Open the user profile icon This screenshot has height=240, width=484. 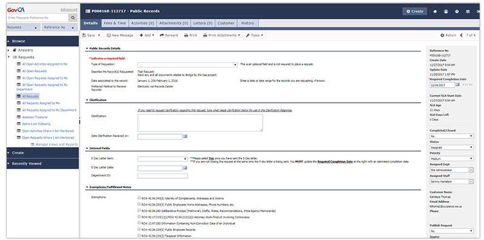pyautogui.click(x=446, y=11)
